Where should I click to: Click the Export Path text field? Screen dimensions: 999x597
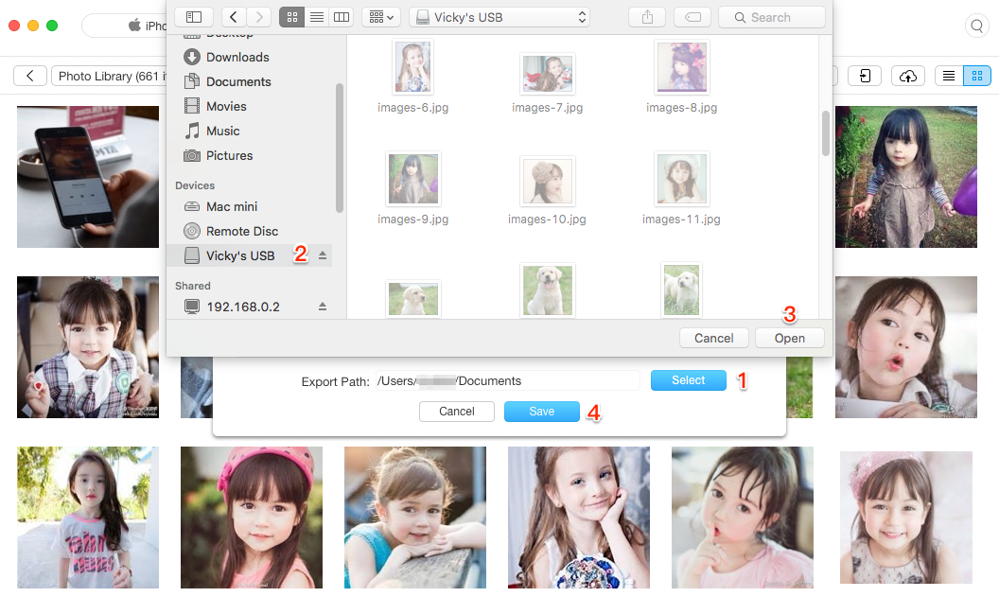coord(507,381)
